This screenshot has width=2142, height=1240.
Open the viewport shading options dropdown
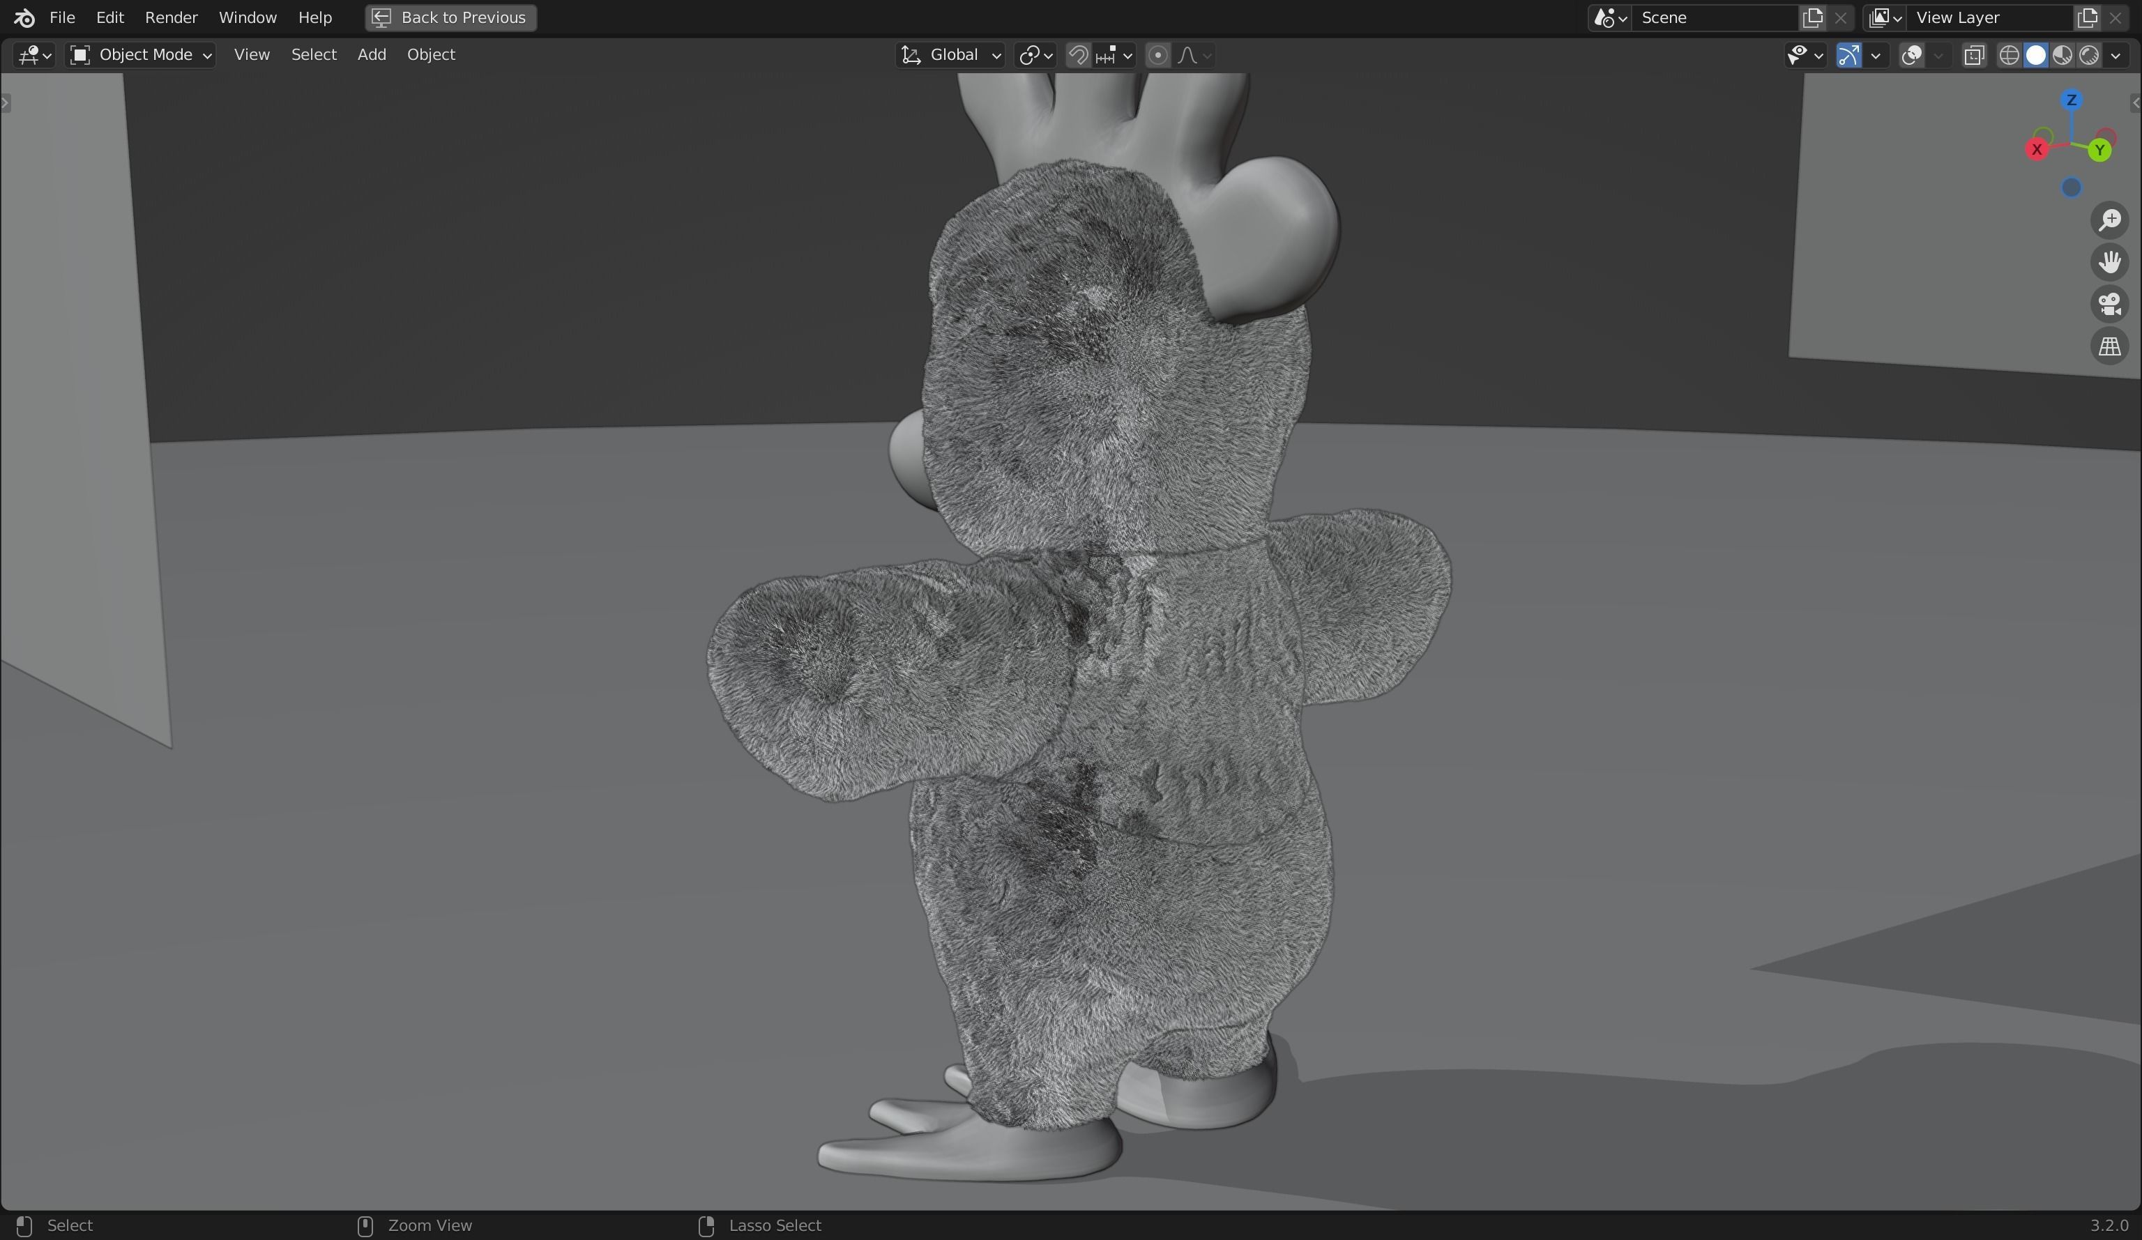tap(2116, 55)
